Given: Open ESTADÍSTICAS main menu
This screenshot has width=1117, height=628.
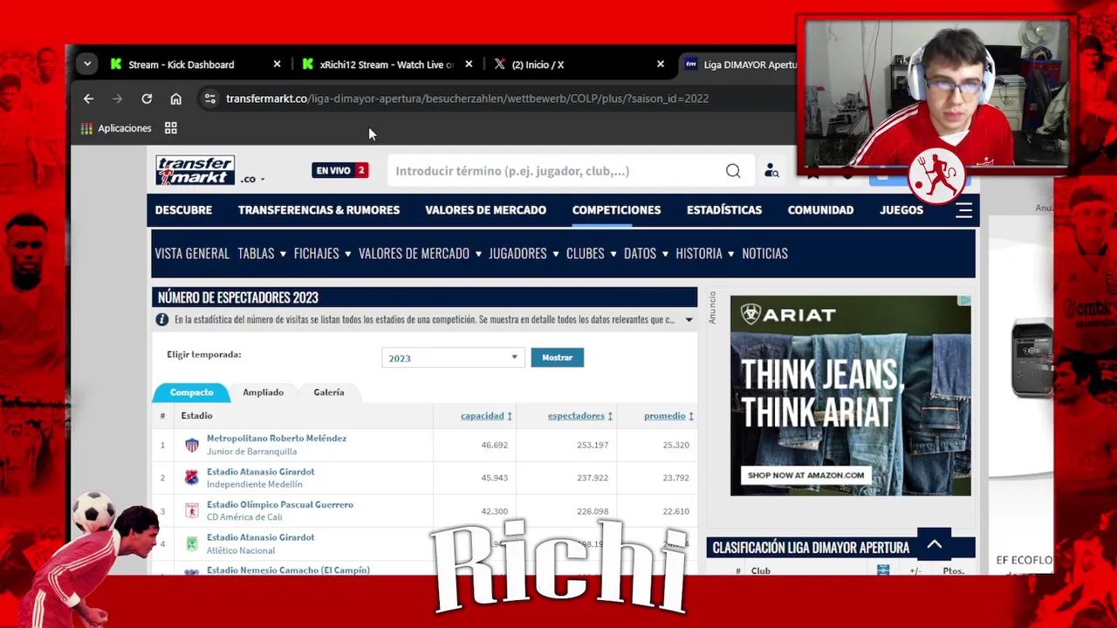Looking at the screenshot, I should (x=724, y=210).
